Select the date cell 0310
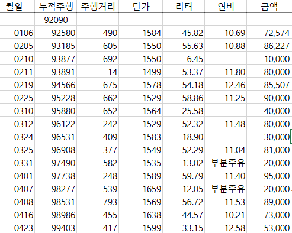 point(17,111)
